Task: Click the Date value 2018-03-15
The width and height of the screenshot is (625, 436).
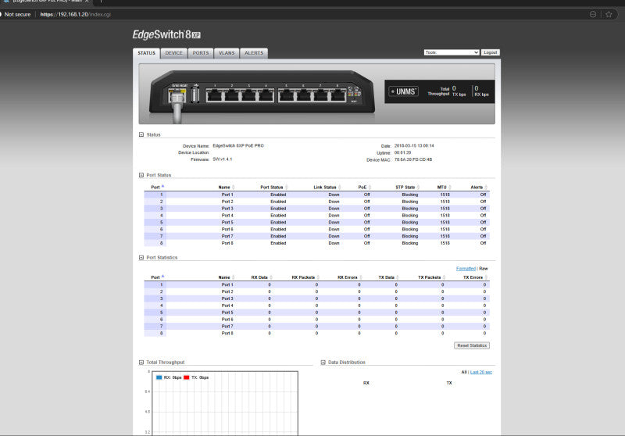Action: pos(414,146)
